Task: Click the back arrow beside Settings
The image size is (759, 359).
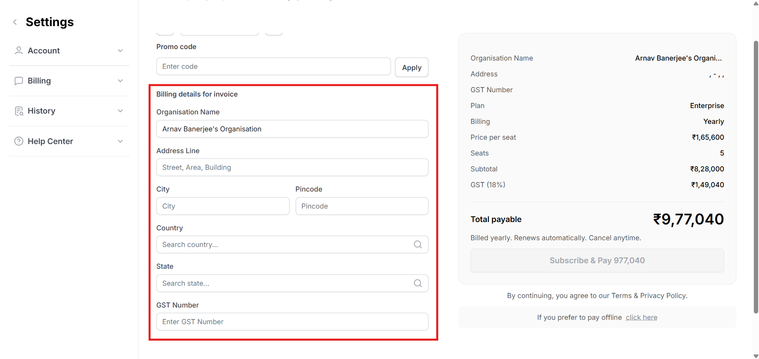Action: pos(15,22)
